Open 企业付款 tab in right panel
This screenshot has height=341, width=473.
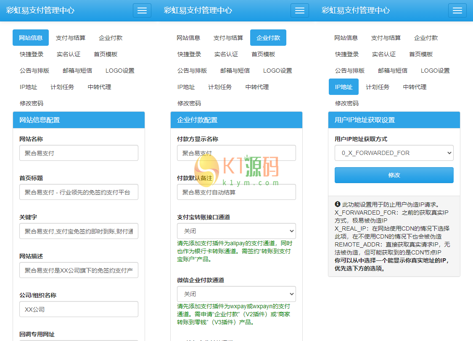coord(426,38)
